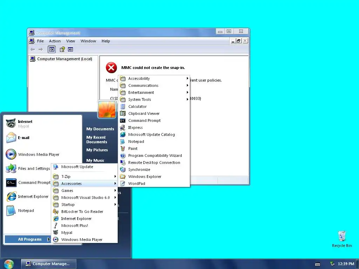Expand the 7-Zip program folder
Screen dimensions: 359x269
[x=84, y=177]
